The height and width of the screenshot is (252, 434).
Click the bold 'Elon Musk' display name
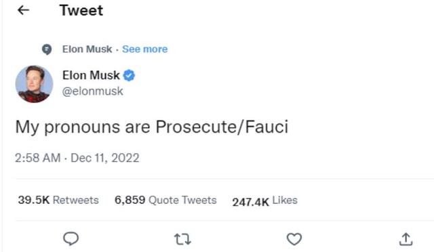pyautogui.click(x=91, y=75)
